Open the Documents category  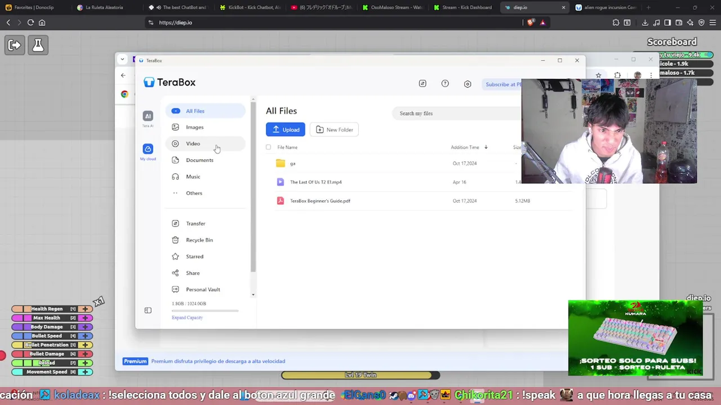coord(206,160)
